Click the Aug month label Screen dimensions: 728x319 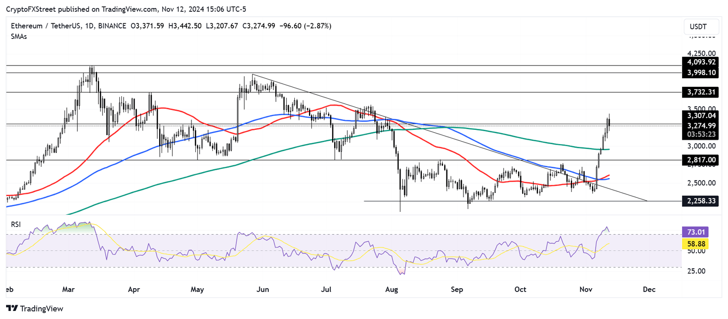point(392,289)
